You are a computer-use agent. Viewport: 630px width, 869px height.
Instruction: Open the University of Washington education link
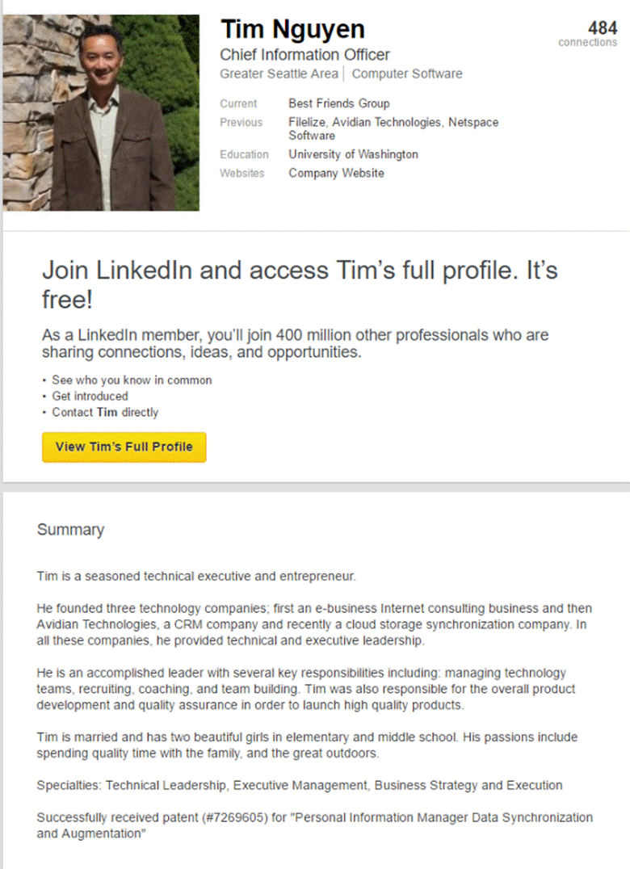pos(353,153)
